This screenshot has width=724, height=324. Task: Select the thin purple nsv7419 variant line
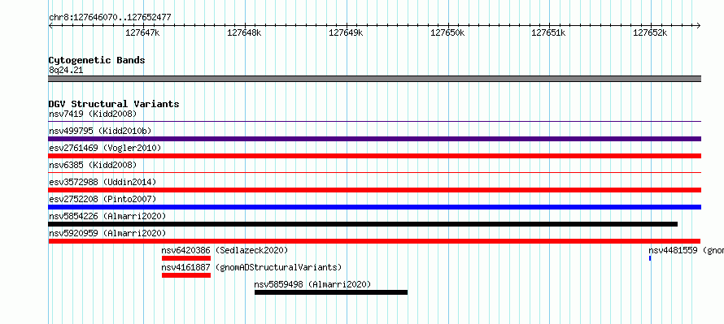click(374, 122)
